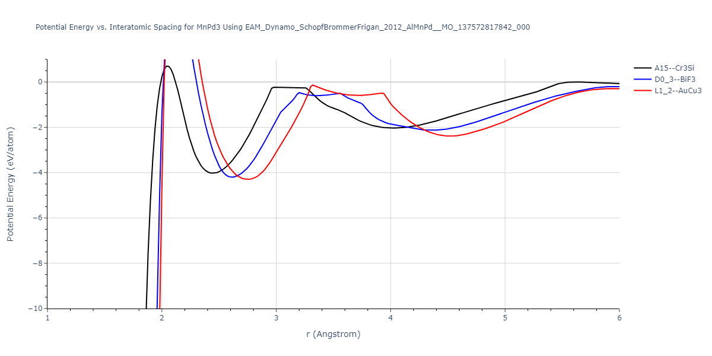
Task: Click x-axis tick label 3
Action: click(x=276, y=317)
